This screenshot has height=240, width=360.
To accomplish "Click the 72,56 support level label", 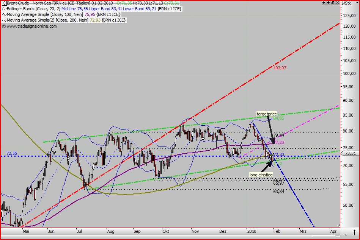I will (x=11, y=153).
